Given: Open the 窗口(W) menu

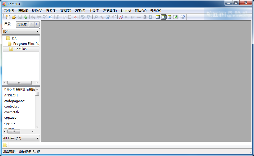Looking at the screenshot, I should [x=141, y=11].
